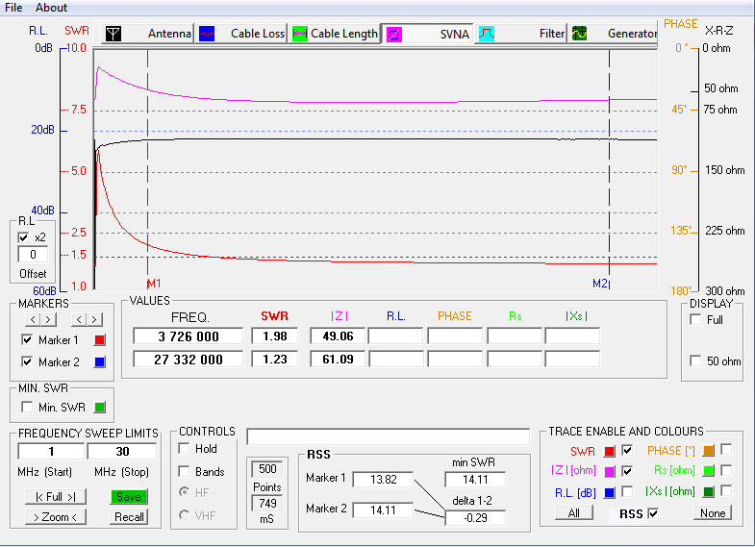Viewport: 755px width, 547px height.
Task: Move Marker 2 right with arrow button
Action: point(95,319)
